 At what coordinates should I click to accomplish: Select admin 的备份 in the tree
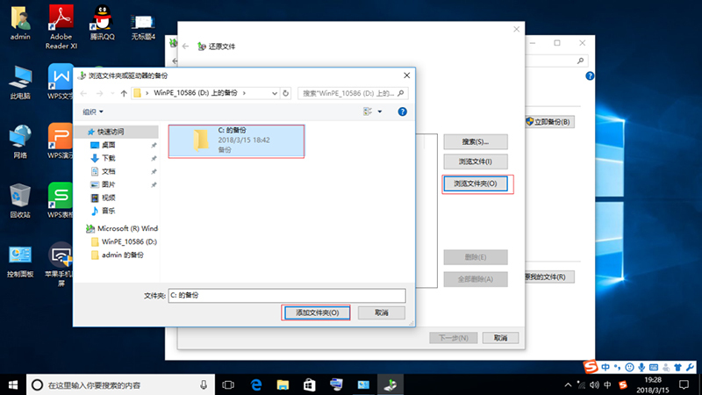pyautogui.click(x=117, y=255)
